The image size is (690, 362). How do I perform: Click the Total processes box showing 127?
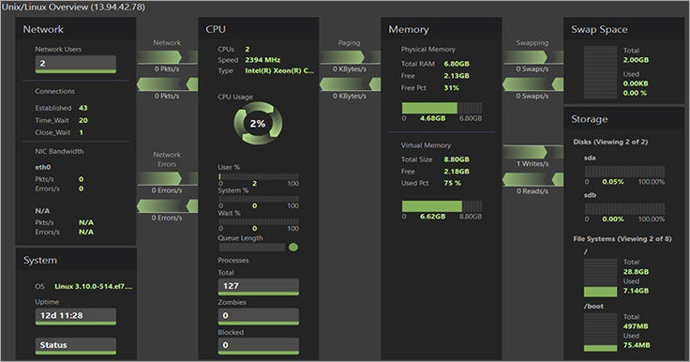259,287
